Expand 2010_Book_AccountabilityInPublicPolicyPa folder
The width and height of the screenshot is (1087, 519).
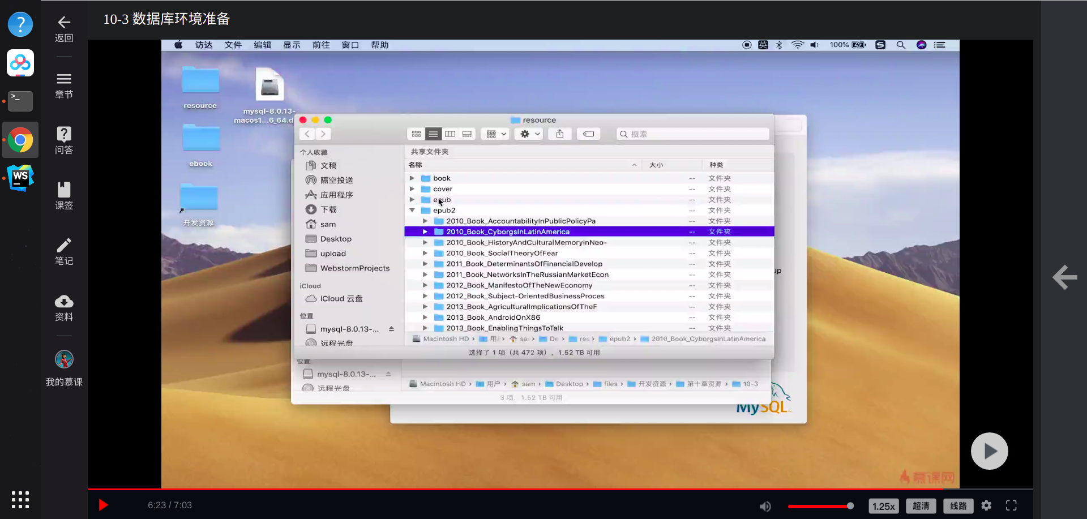(425, 221)
